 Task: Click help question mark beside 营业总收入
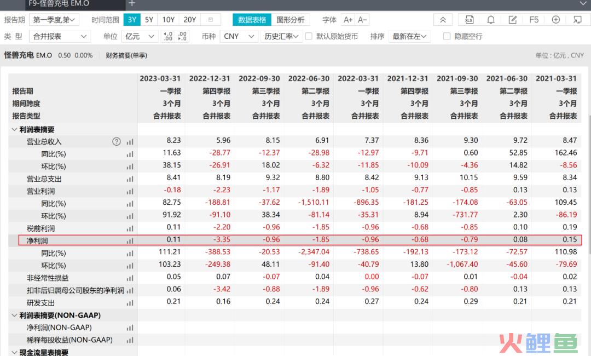[x=117, y=141]
